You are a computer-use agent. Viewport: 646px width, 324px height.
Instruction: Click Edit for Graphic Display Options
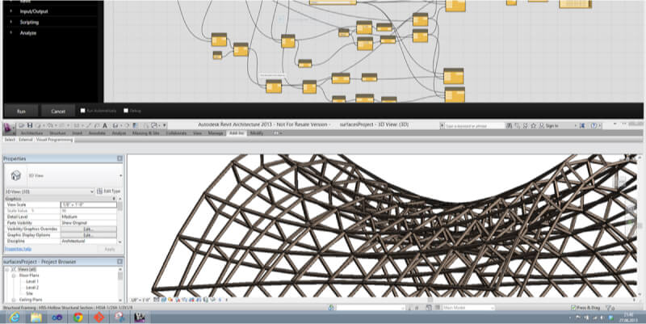pyautogui.click(x=89, y=235)
